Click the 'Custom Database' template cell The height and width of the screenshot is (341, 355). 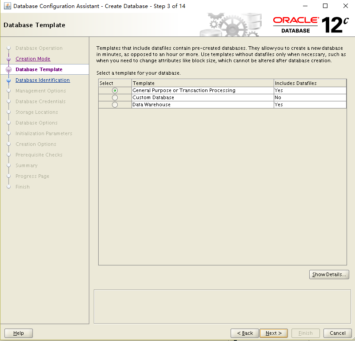click(203, 97)
